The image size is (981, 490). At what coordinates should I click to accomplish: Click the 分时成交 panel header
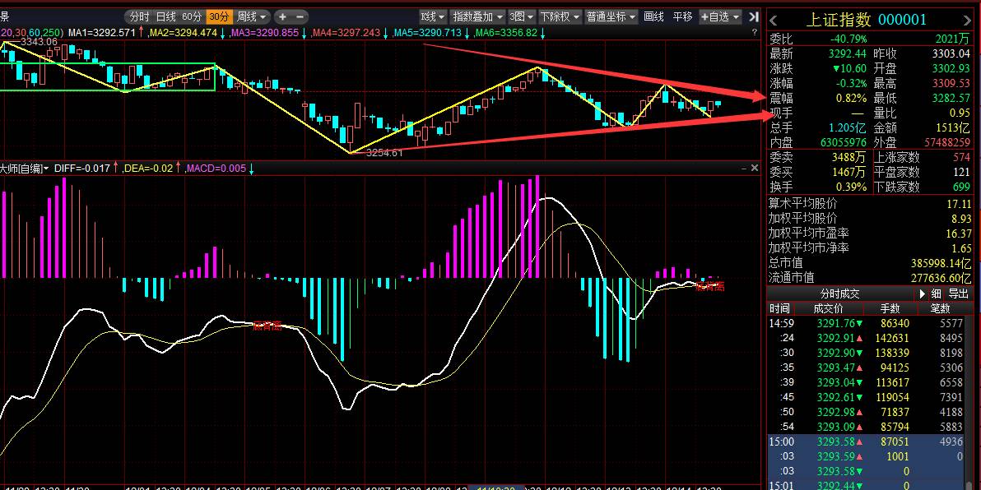pos(839,294)
